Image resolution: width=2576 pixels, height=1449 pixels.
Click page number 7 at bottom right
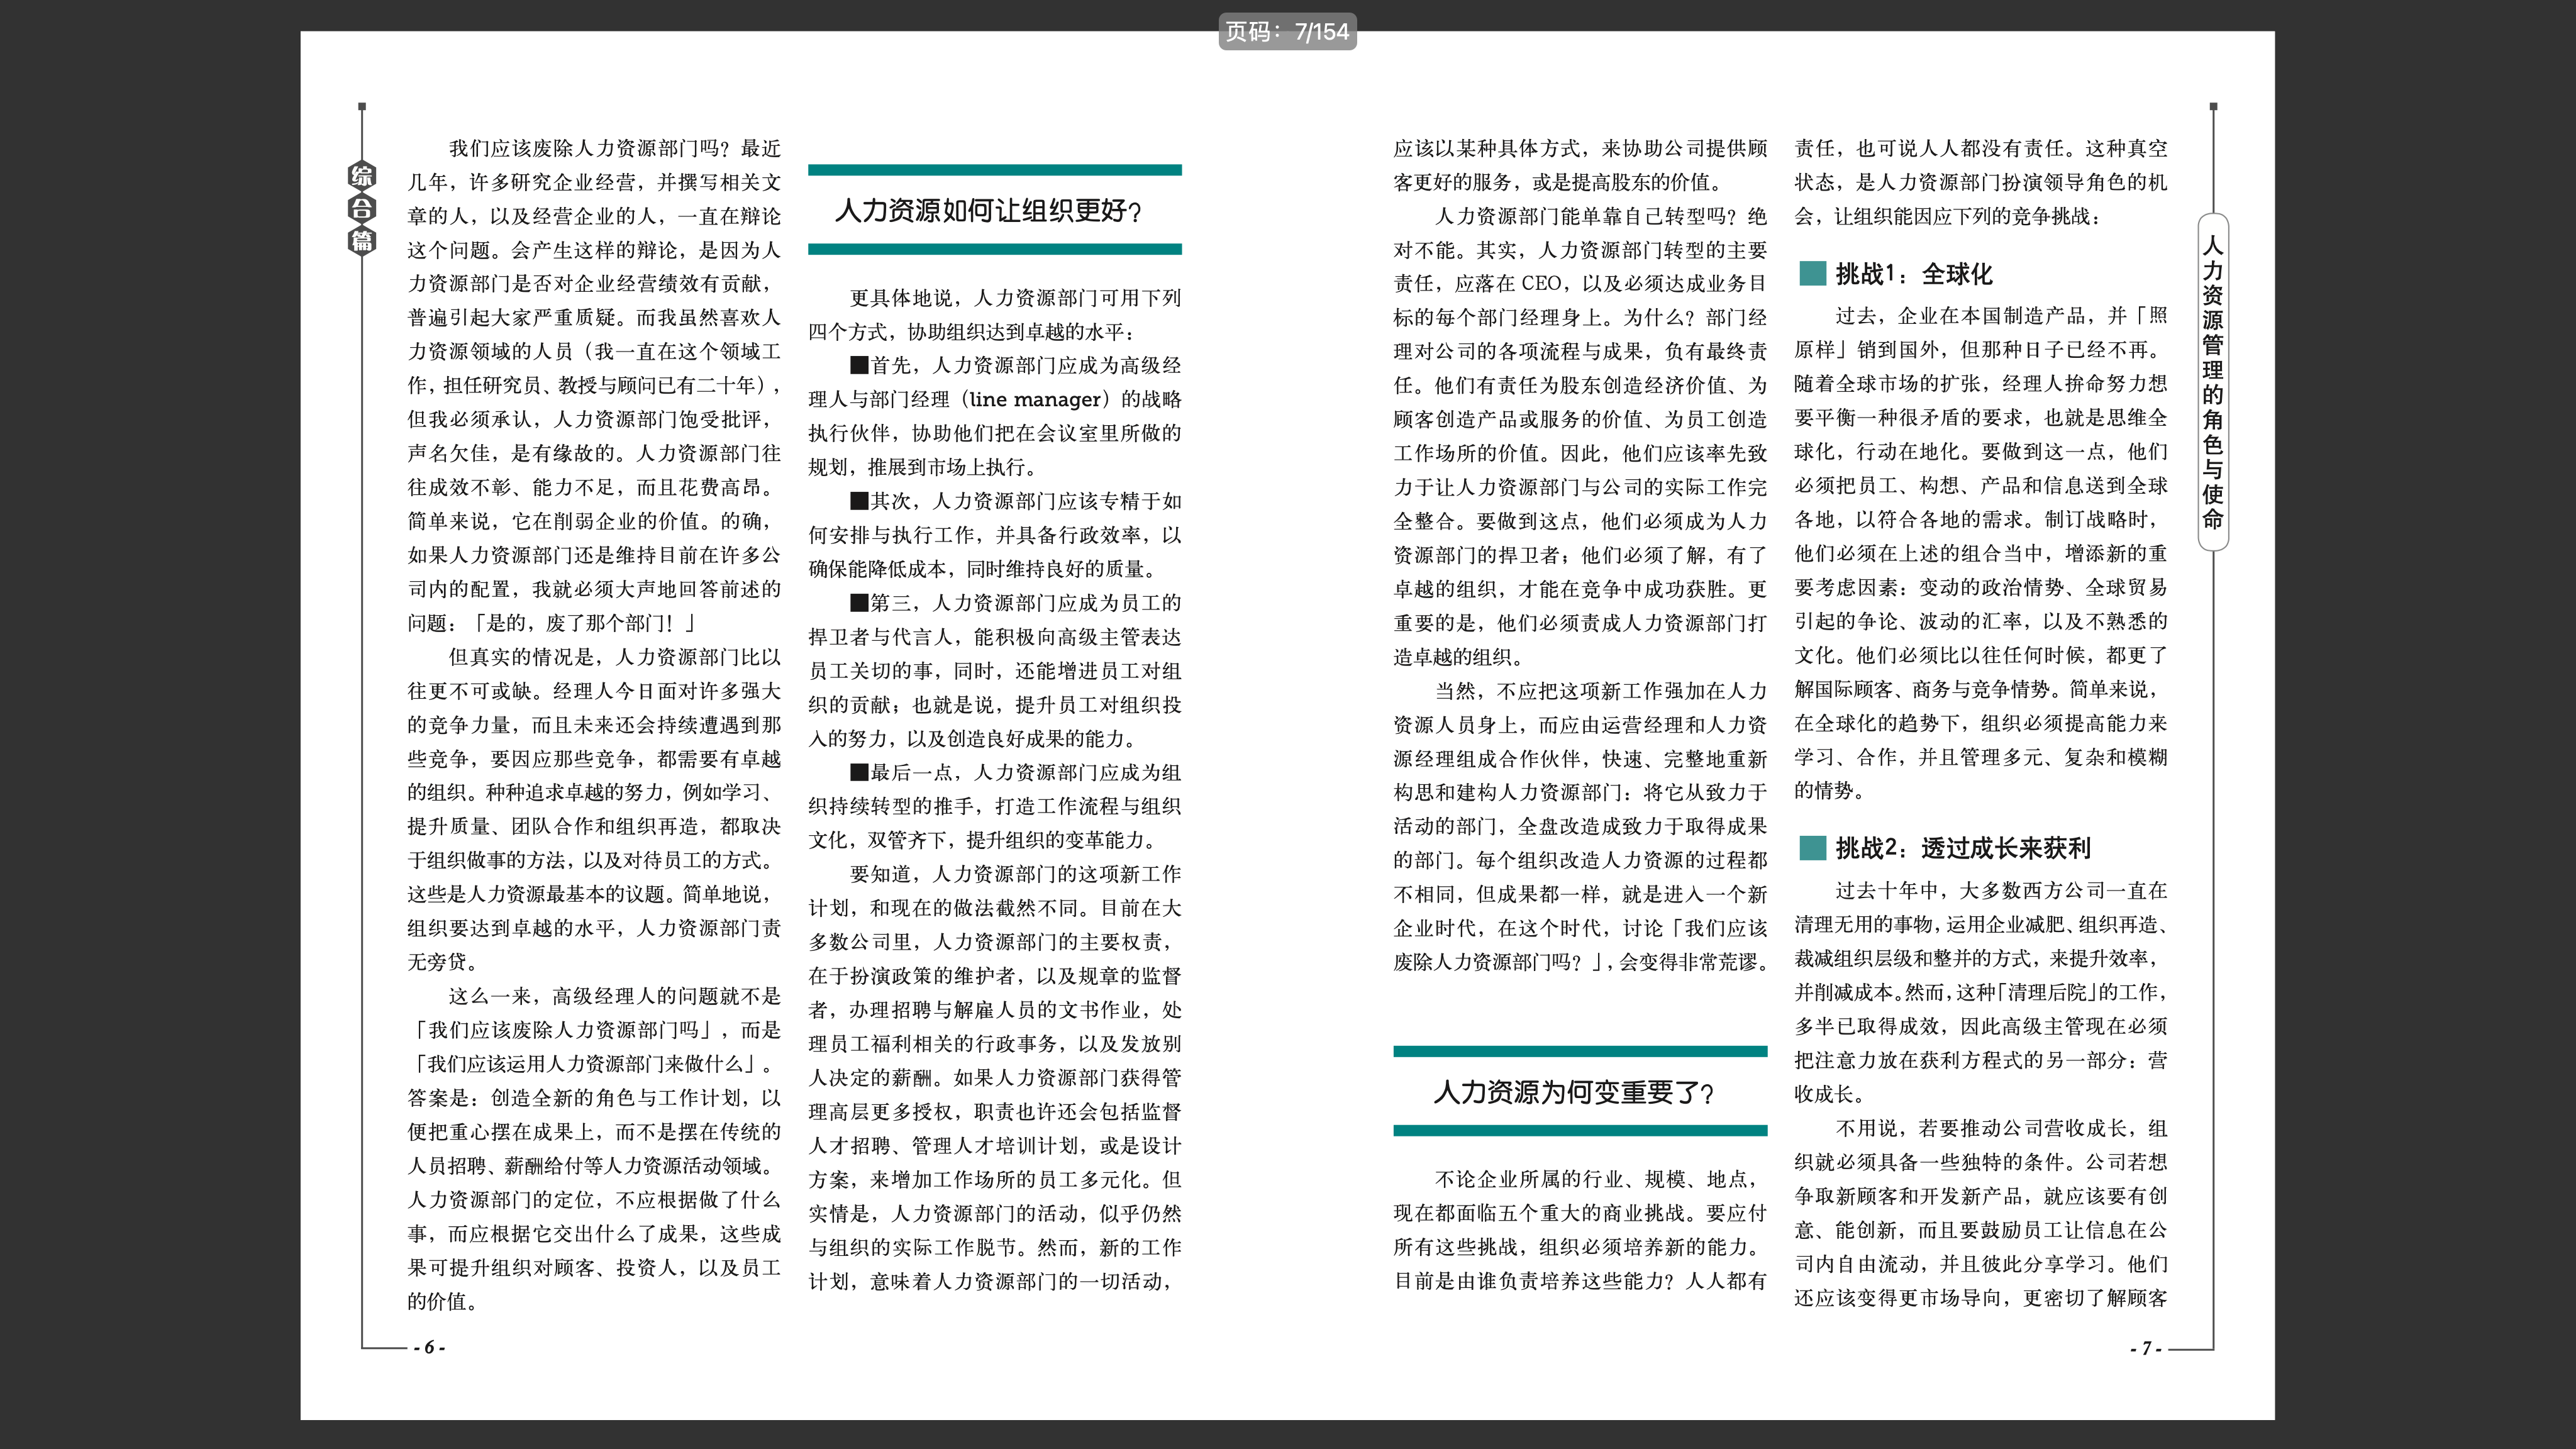click(2146, 1348)
